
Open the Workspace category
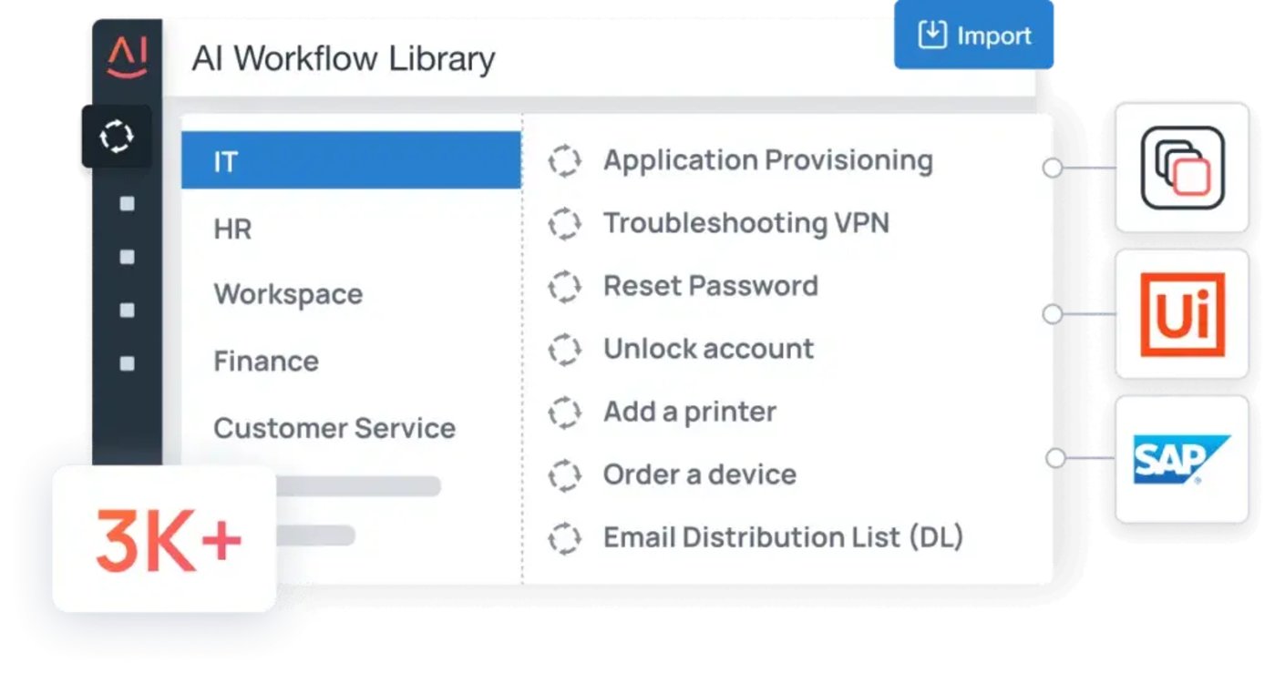(288, 294)
